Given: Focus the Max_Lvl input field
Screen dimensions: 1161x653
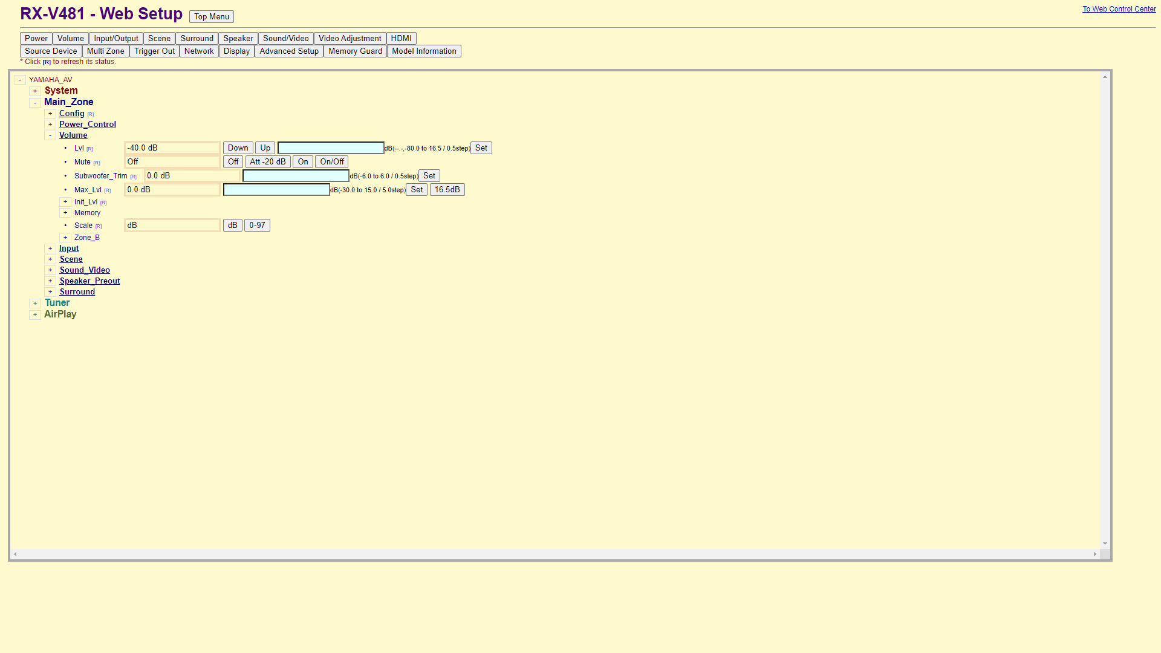Looking at the screenshot, I should (276, 190).
